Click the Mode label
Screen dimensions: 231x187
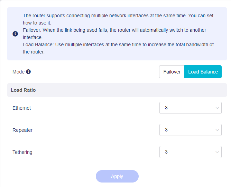pyautogui.click(x=18, y=72)
